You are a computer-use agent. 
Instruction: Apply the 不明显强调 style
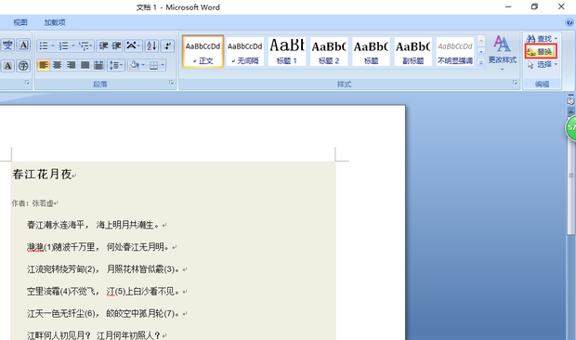click(455, 52)
